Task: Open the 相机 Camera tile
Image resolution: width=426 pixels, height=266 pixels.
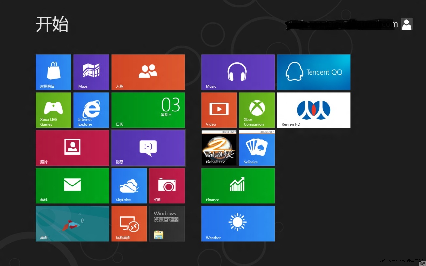Action: pos(167,186)
